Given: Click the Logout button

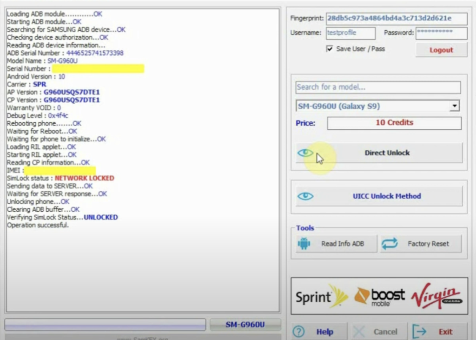Looking at the screenshot, I should [441, 50].
